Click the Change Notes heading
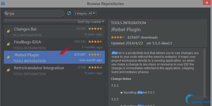 (x=121, y=79)
